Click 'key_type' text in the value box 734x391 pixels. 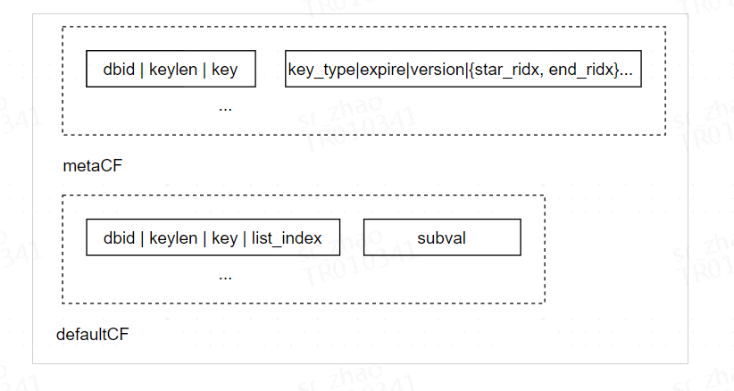click(321, 70)
